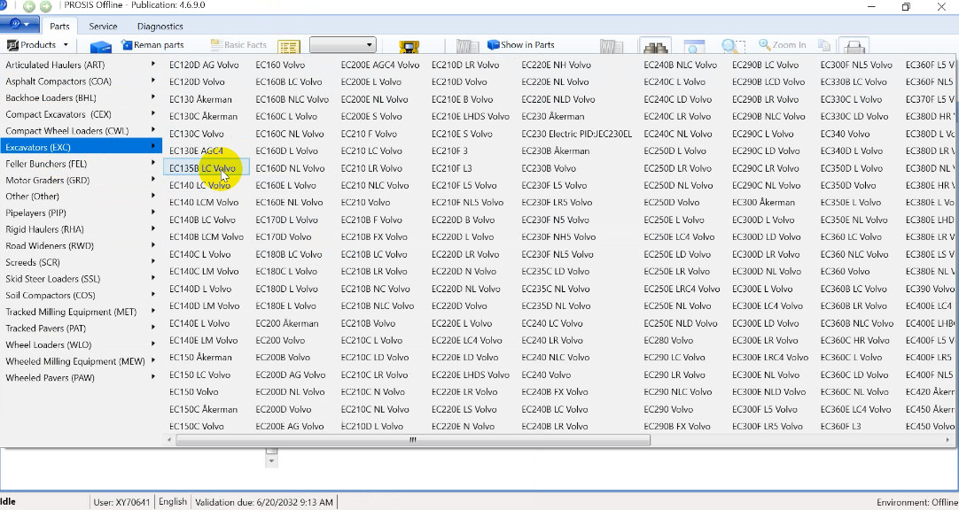Switch to the Diagnostics tab
This screenshot has height=510, width=959.
point(160,27)
